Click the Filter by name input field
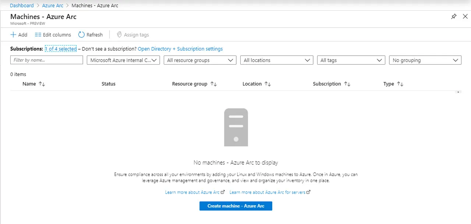Viewport: 471px width, 224px height. click(x=46, y=60)
